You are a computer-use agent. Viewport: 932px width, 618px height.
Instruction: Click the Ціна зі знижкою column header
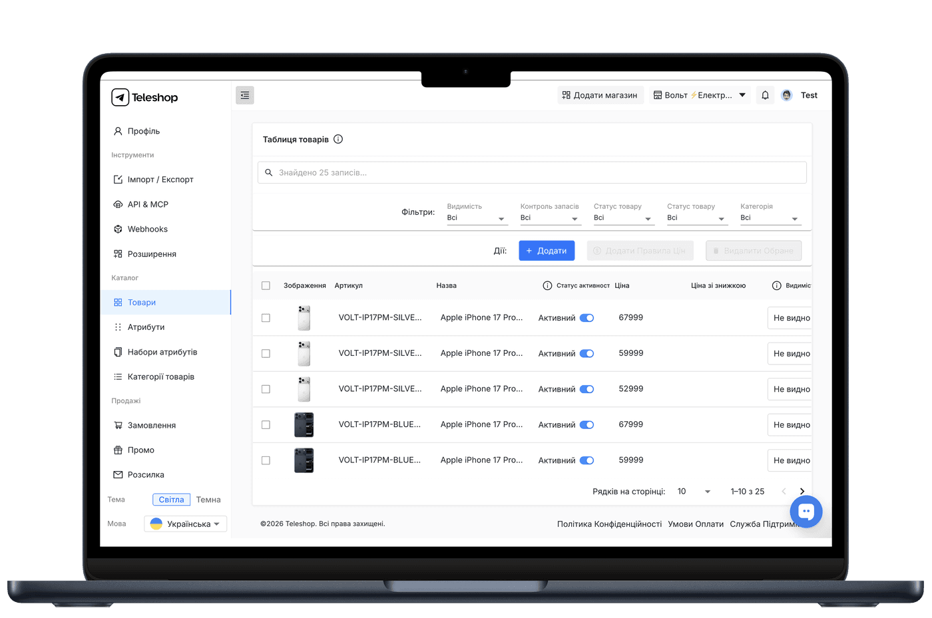pyautogui.click(x=718, y=285)
